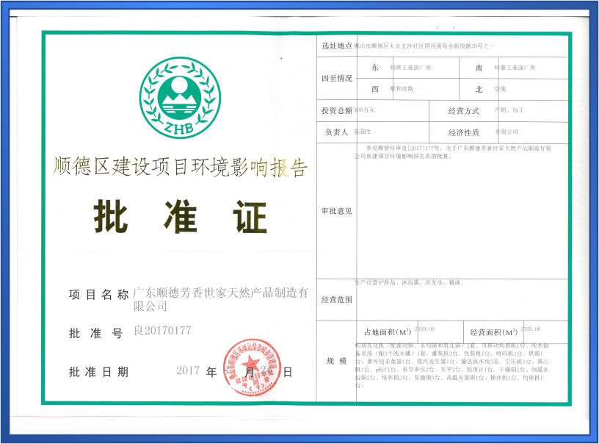599x444 pixels.
Task: Click the year 2017 in the approval date
Action: click(x=188, y=370)
